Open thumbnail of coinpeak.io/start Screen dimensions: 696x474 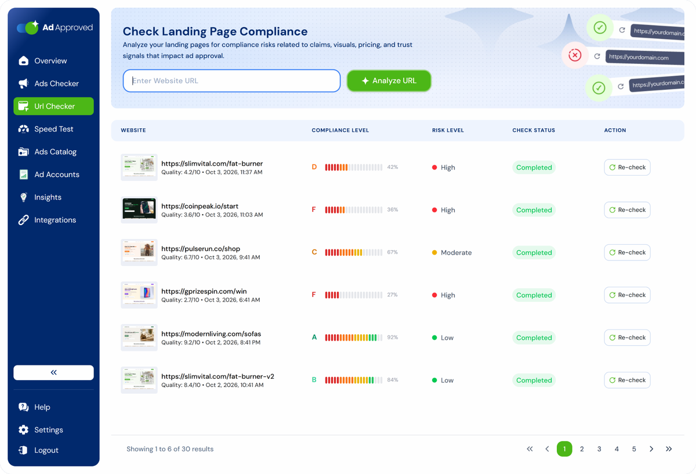(x=139, y=210)
